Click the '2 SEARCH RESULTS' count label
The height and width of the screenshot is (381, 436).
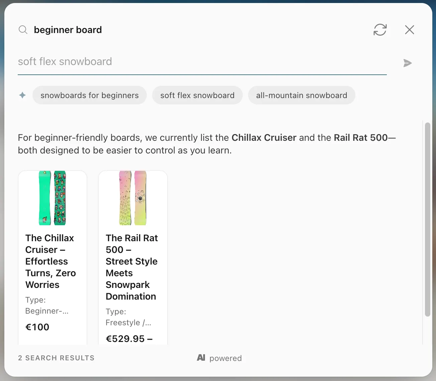click(x=56, y=358)
